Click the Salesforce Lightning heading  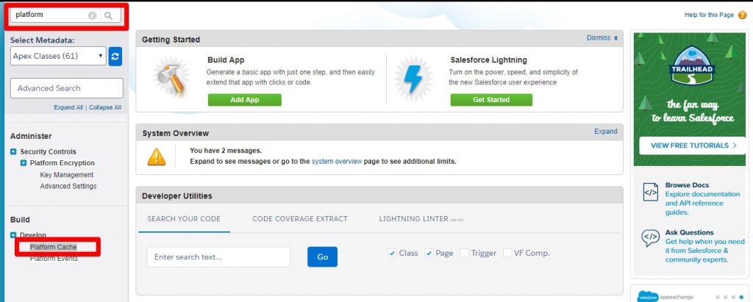coord(488,60)
